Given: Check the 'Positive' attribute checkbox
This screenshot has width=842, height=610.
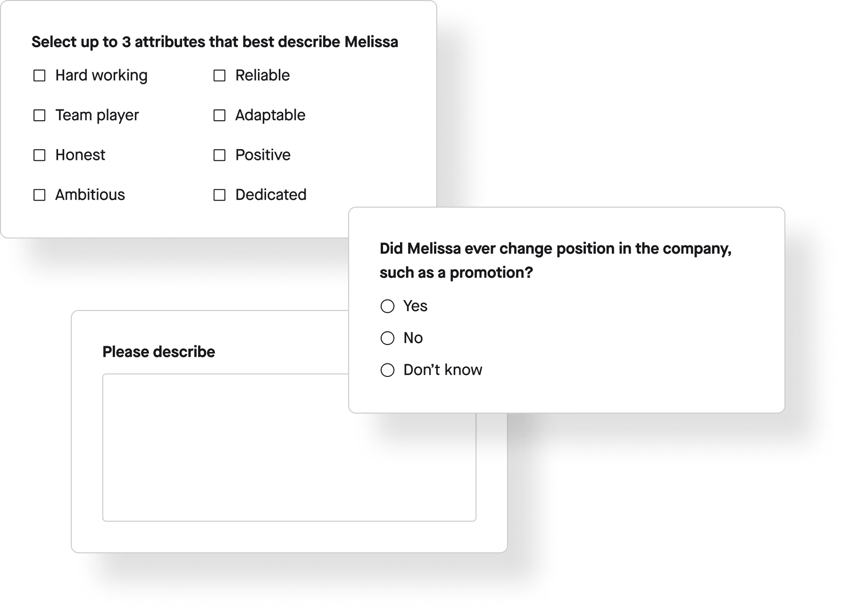Looking at the screenshot, I should 220,155.
